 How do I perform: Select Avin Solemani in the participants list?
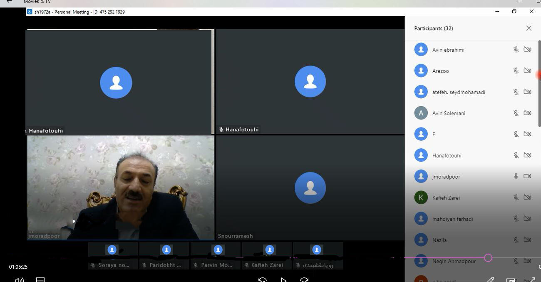click(449, 113)
